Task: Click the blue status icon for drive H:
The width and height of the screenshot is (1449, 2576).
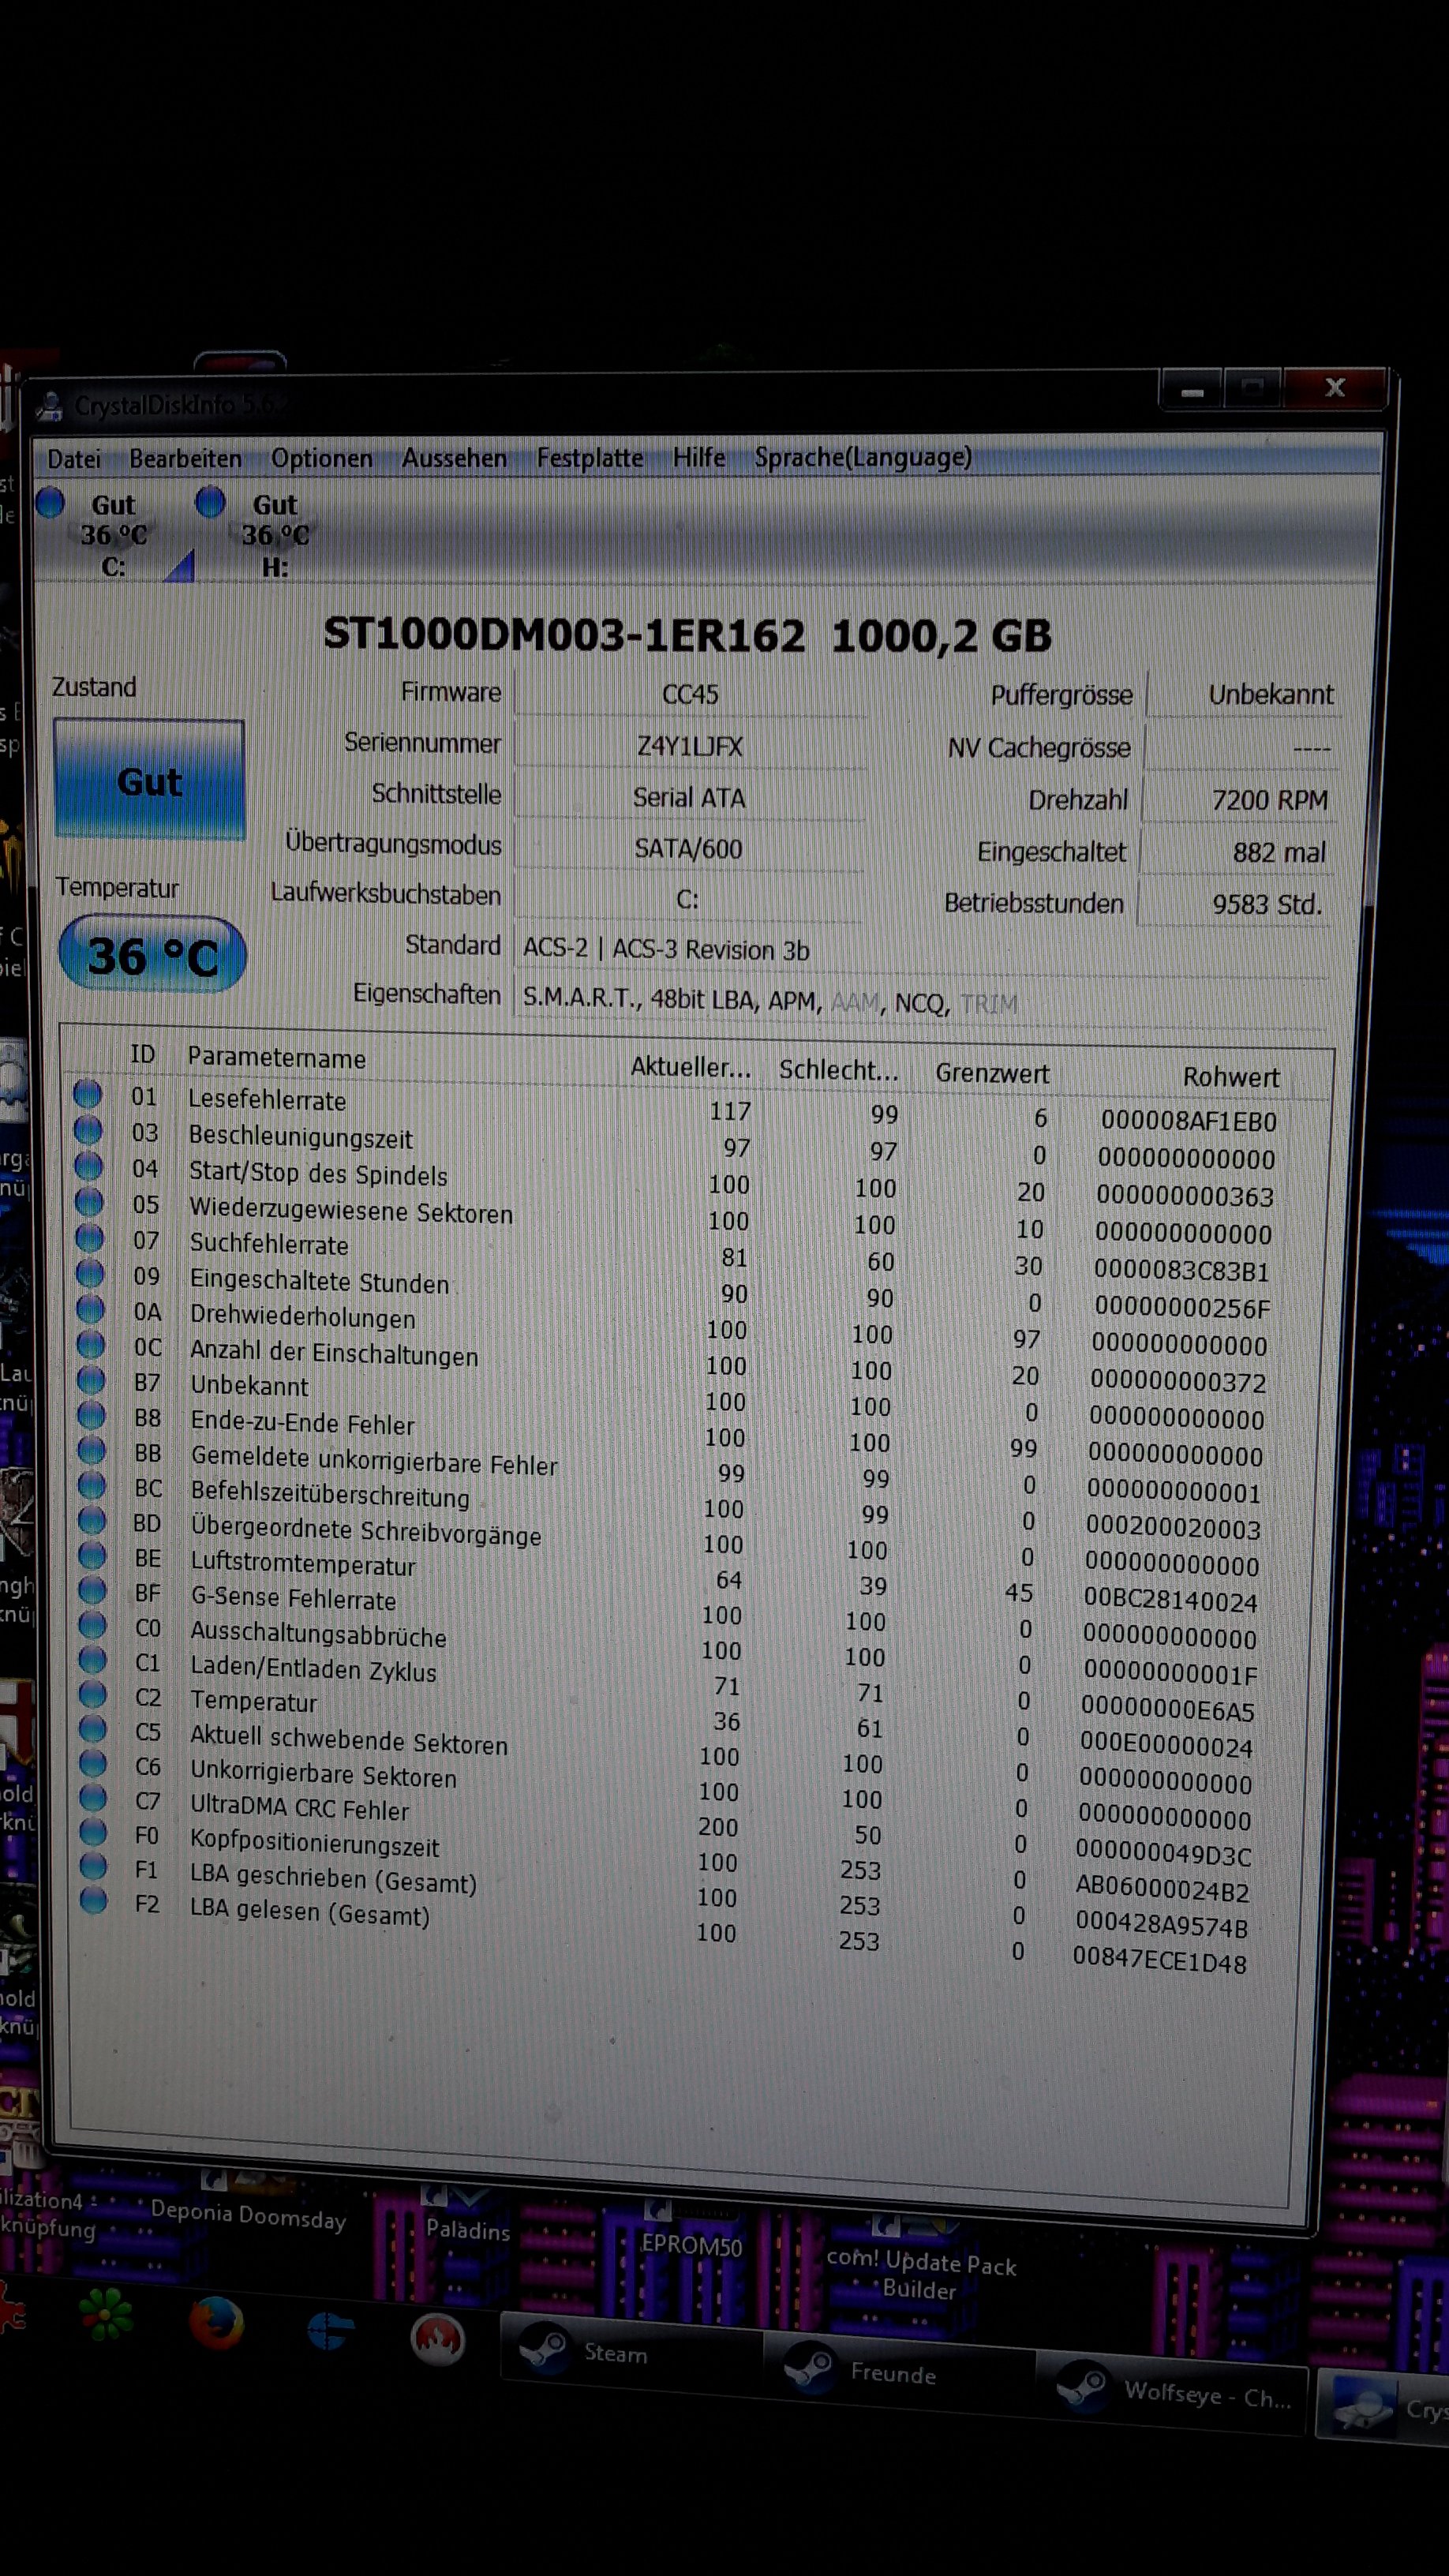Action: [x=210, y=502]
